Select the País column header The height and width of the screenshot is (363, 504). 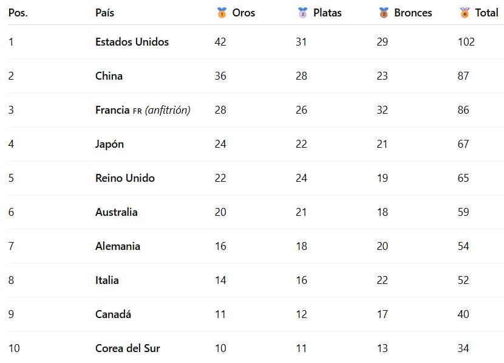click(x=104, y=13)
